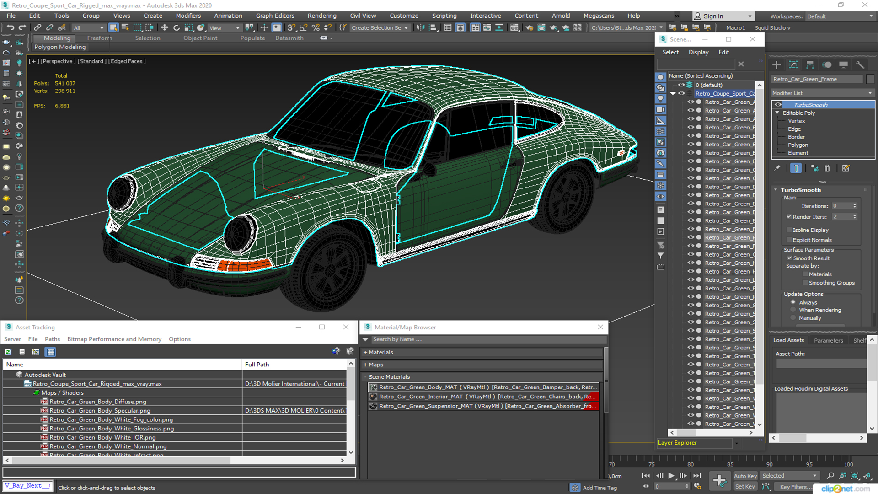Select the When Rendering update option
Image resolution: width=878 pixels, height=494 pixels.
point(793,310)
